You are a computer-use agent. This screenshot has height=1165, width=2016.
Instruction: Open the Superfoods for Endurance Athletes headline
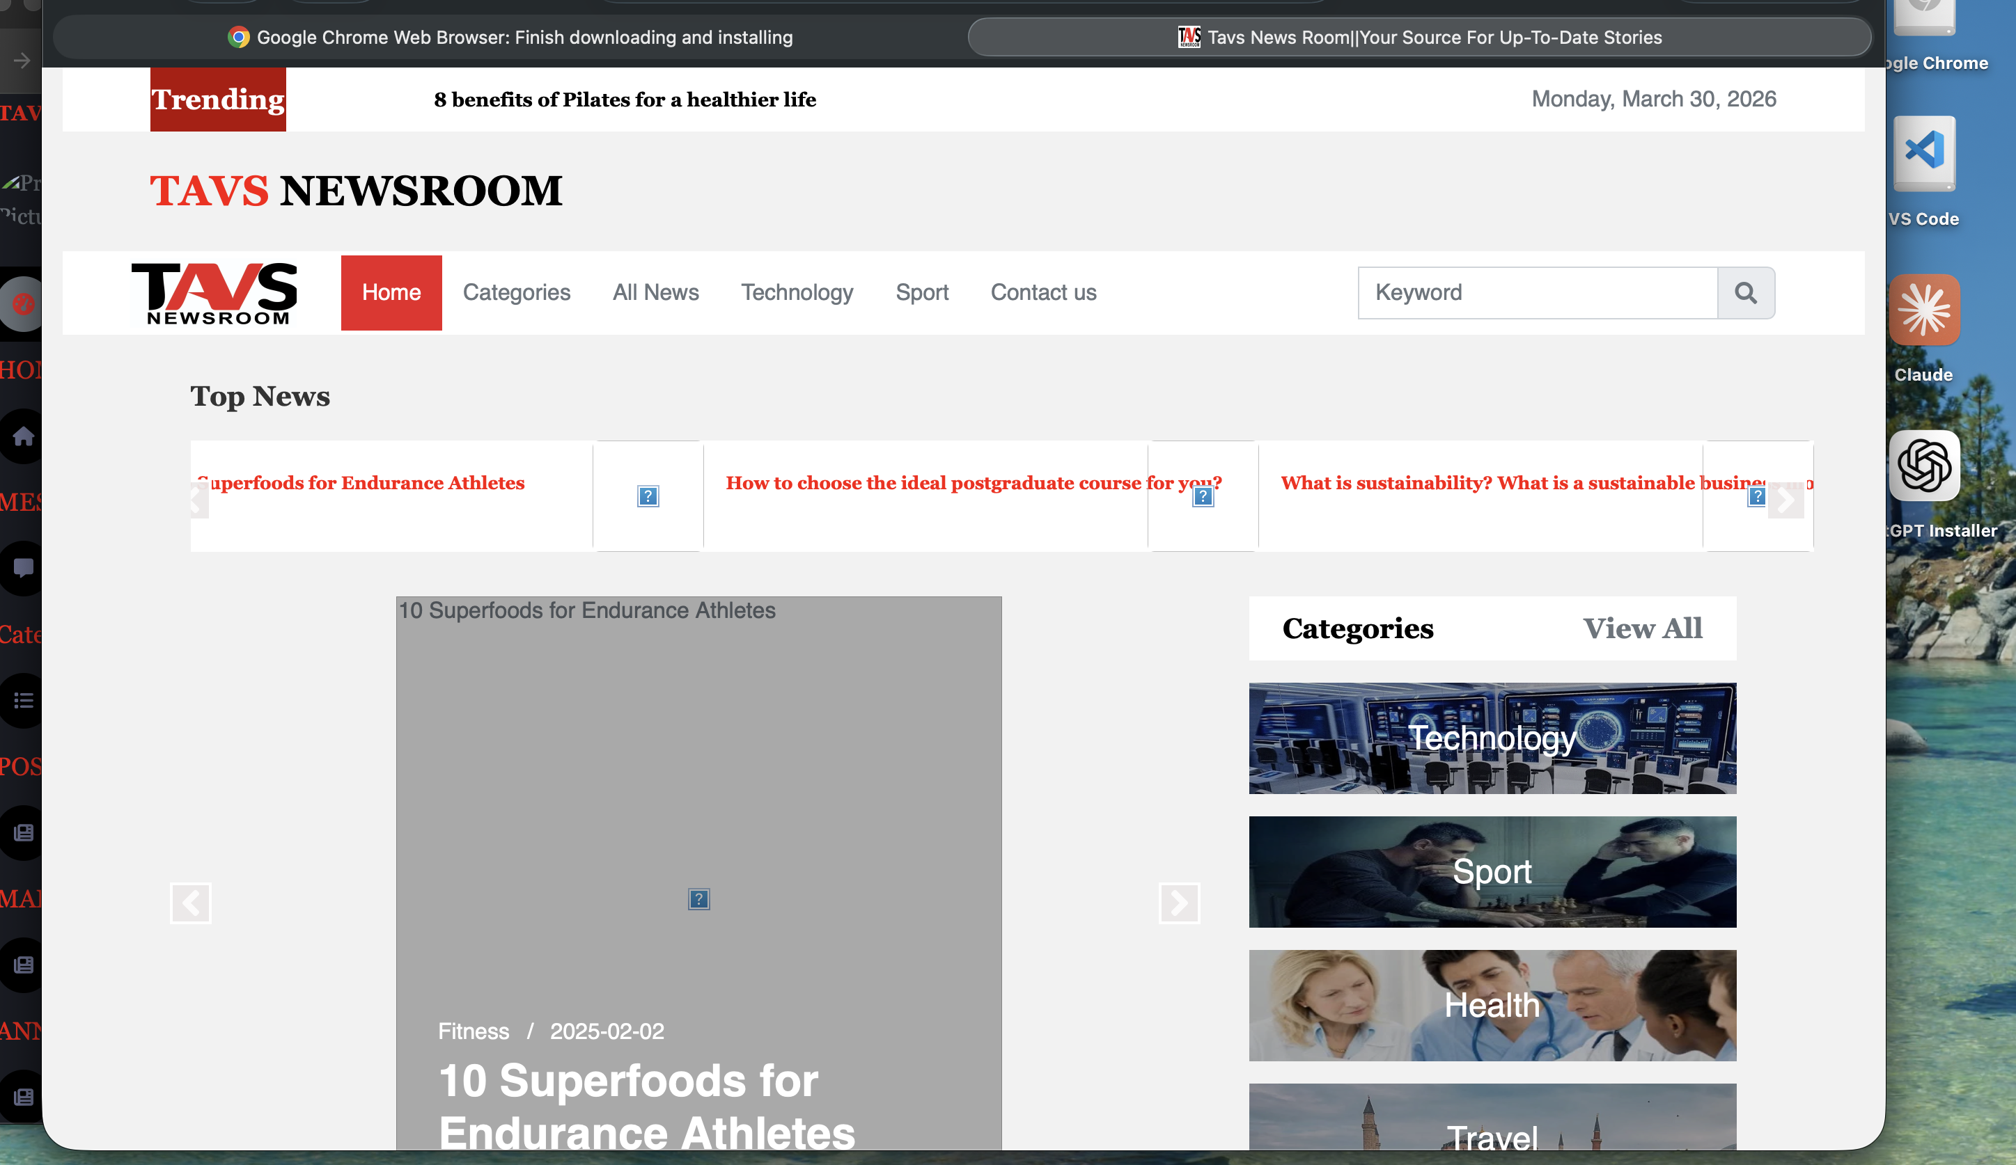(x=361, y=482)
